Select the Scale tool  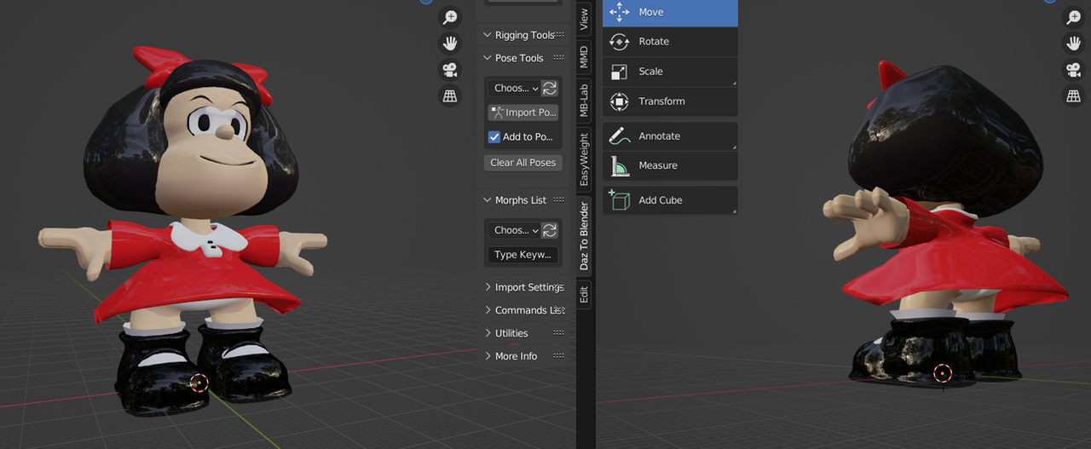coord(670,72)
